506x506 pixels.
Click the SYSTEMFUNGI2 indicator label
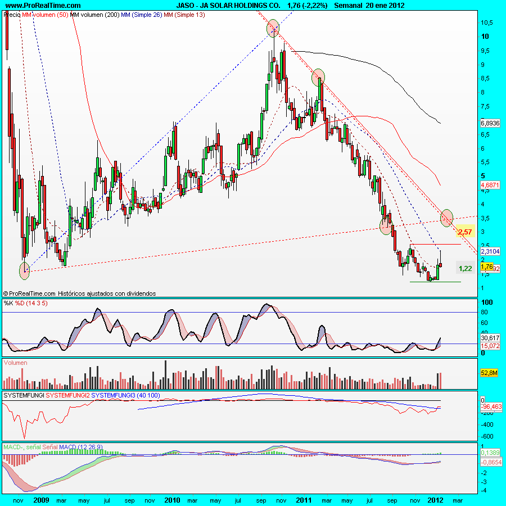coord(68,395)
